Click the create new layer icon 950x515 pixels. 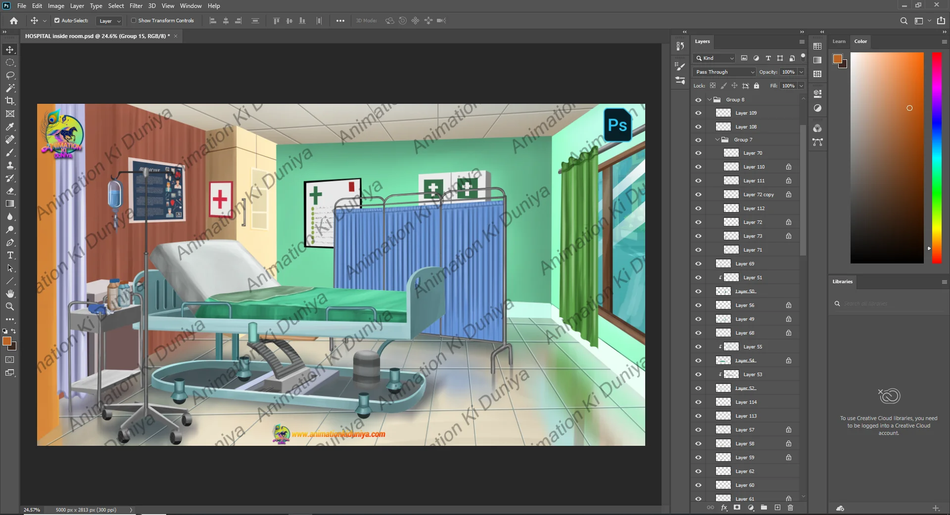tap(777, 508)
